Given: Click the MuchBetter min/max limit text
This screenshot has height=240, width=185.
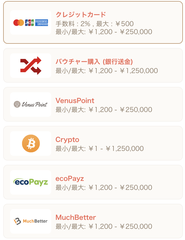Looking at the screenshot, I should click(104, 226).
